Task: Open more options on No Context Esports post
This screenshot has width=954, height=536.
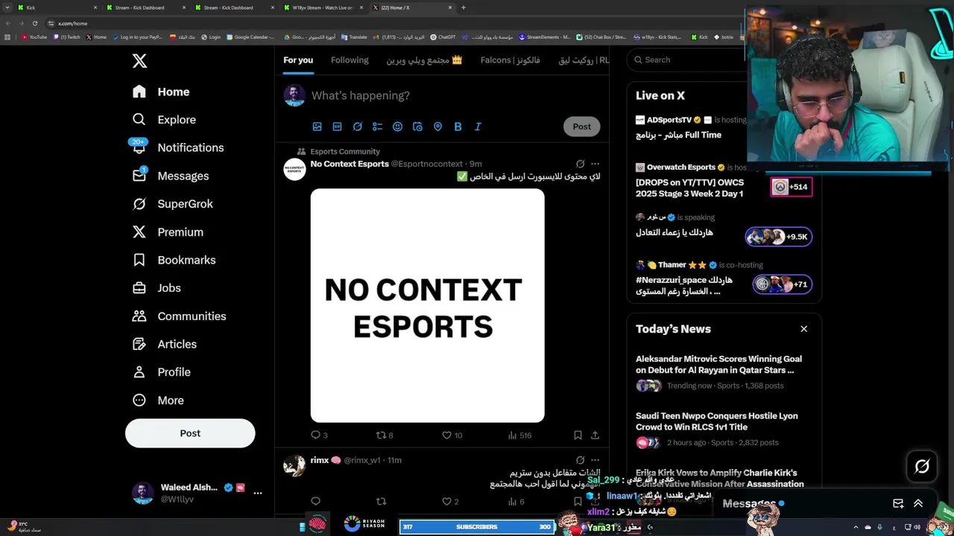Action: click(x=595, y=164)
